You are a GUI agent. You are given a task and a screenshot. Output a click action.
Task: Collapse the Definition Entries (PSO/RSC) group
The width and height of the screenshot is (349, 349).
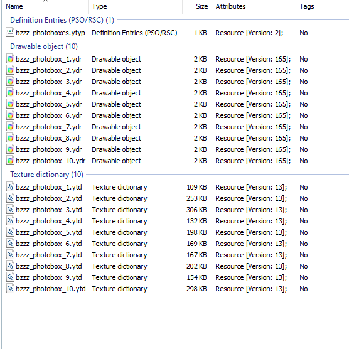pyautogui.click(x=62, y=20)
